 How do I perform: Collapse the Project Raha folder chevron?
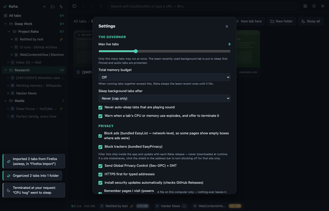point(9,32)
